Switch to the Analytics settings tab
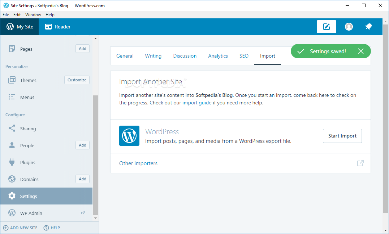Image resolution: width=389 pixels, height=234 pixels. click(218, 56)
